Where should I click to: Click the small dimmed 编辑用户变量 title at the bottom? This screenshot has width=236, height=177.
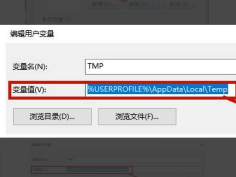point(41,145)
